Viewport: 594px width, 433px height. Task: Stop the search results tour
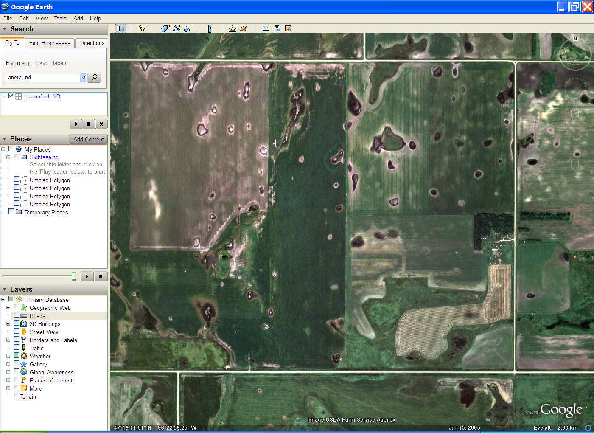pyautogui.click(x=88, y=124)
